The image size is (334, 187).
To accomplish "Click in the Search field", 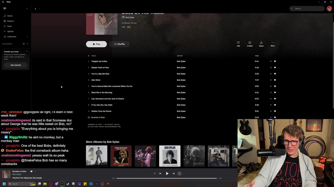I will [x=307, y=9].
